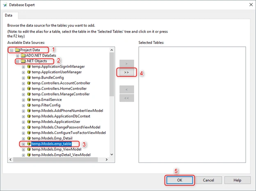The height and width of the screenshot is (191, 256).
Task: Select temp.ApplicationUserManager row
Action: (x=57, y=72)
